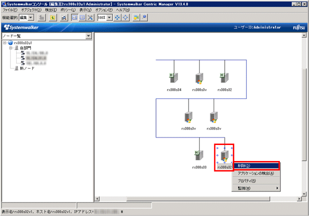Toggle the map view toolbar button
The height and width of the screenshot is (216, 309).
pos(74,17)
